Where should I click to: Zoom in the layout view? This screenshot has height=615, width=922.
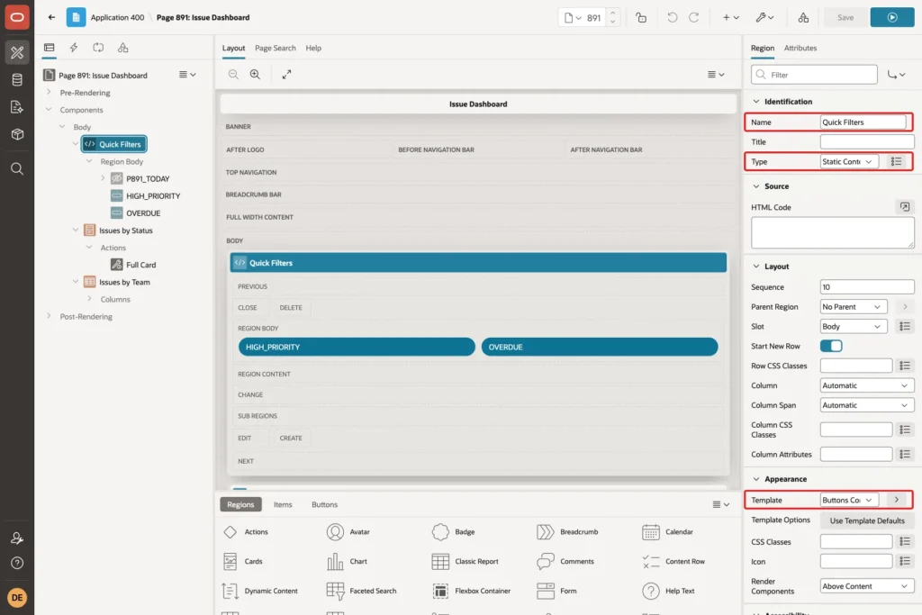[x=255, y=74]
